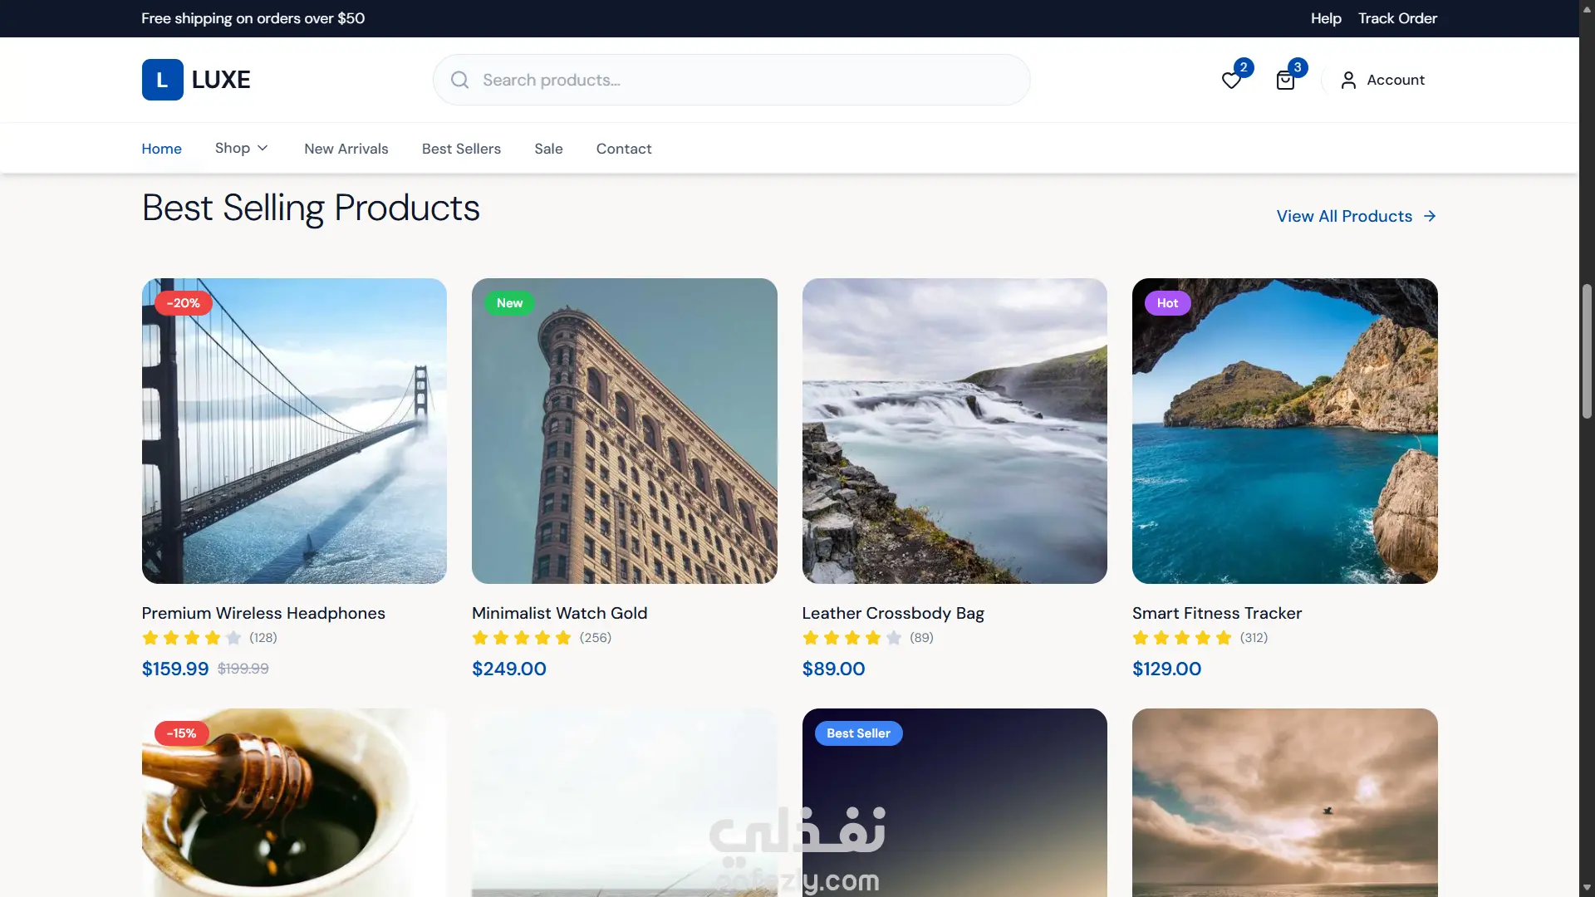Click the $159.99 price

175,669
